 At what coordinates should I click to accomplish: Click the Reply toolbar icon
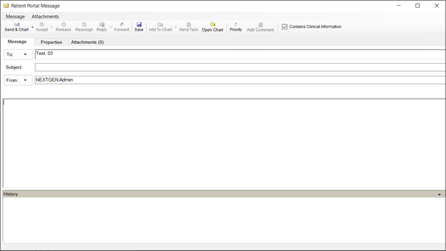(101, 24)
